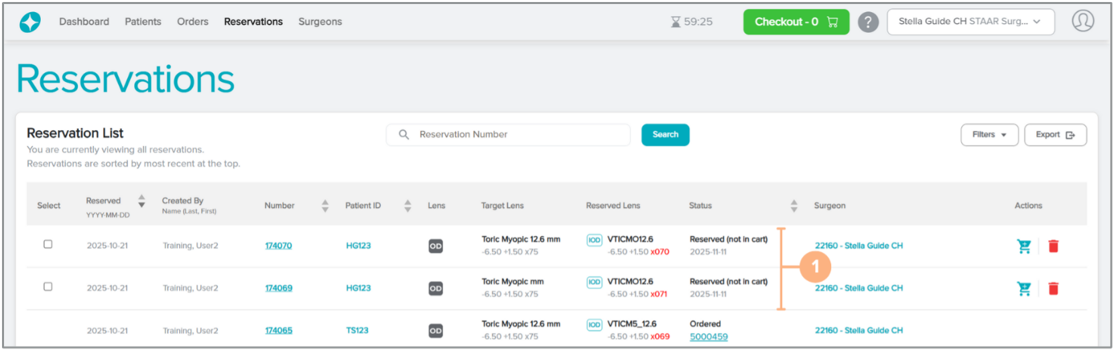Open the user profile avatar icon

point(1082,21)
